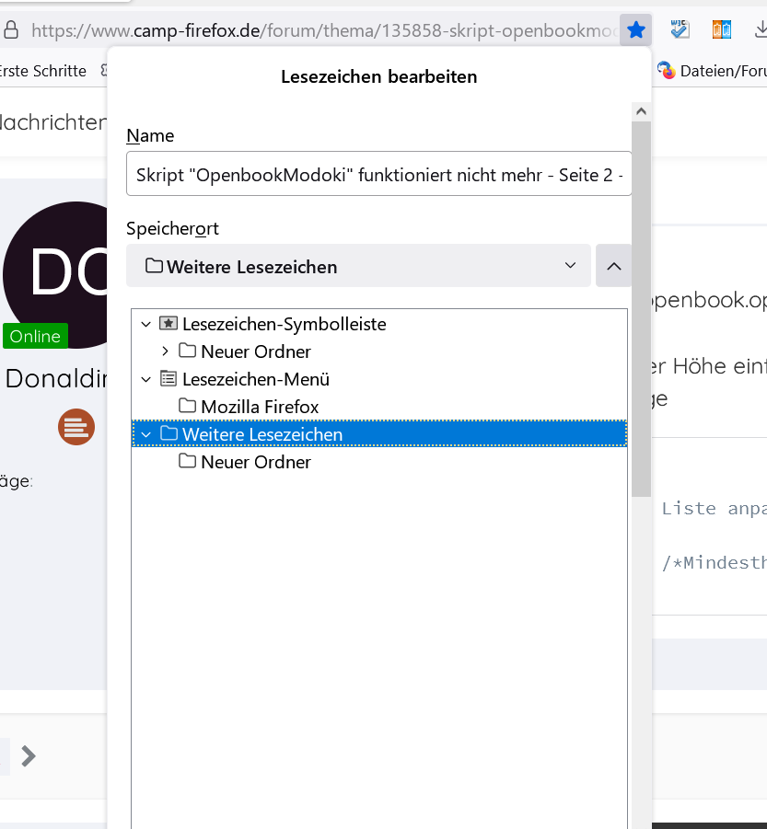This screenshot has height=829, width=767.
Task: Click the orange posts icon below username
Action: [x=76, y=427]
